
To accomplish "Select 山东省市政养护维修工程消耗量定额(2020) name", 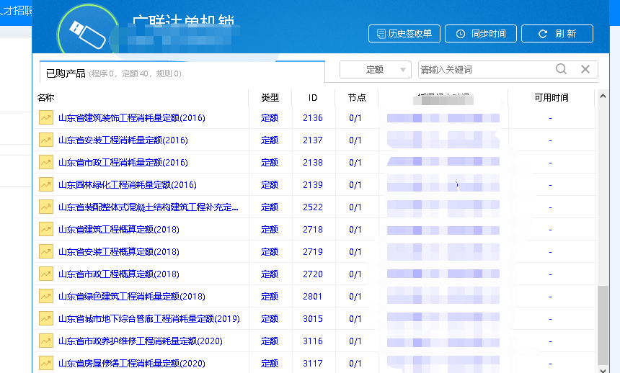I will point(141,341).
